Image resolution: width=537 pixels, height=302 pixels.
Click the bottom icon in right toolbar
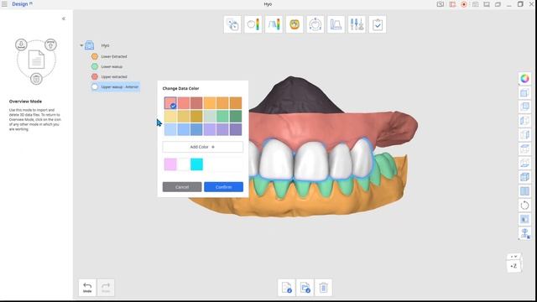click(524, 233)
